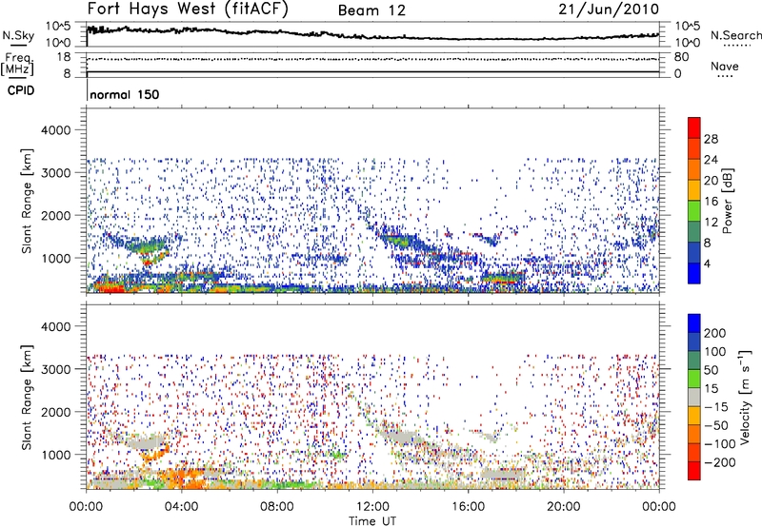
Task: Click the blue top segment of Velocity colorbar
Action: [x=694, y=323]
